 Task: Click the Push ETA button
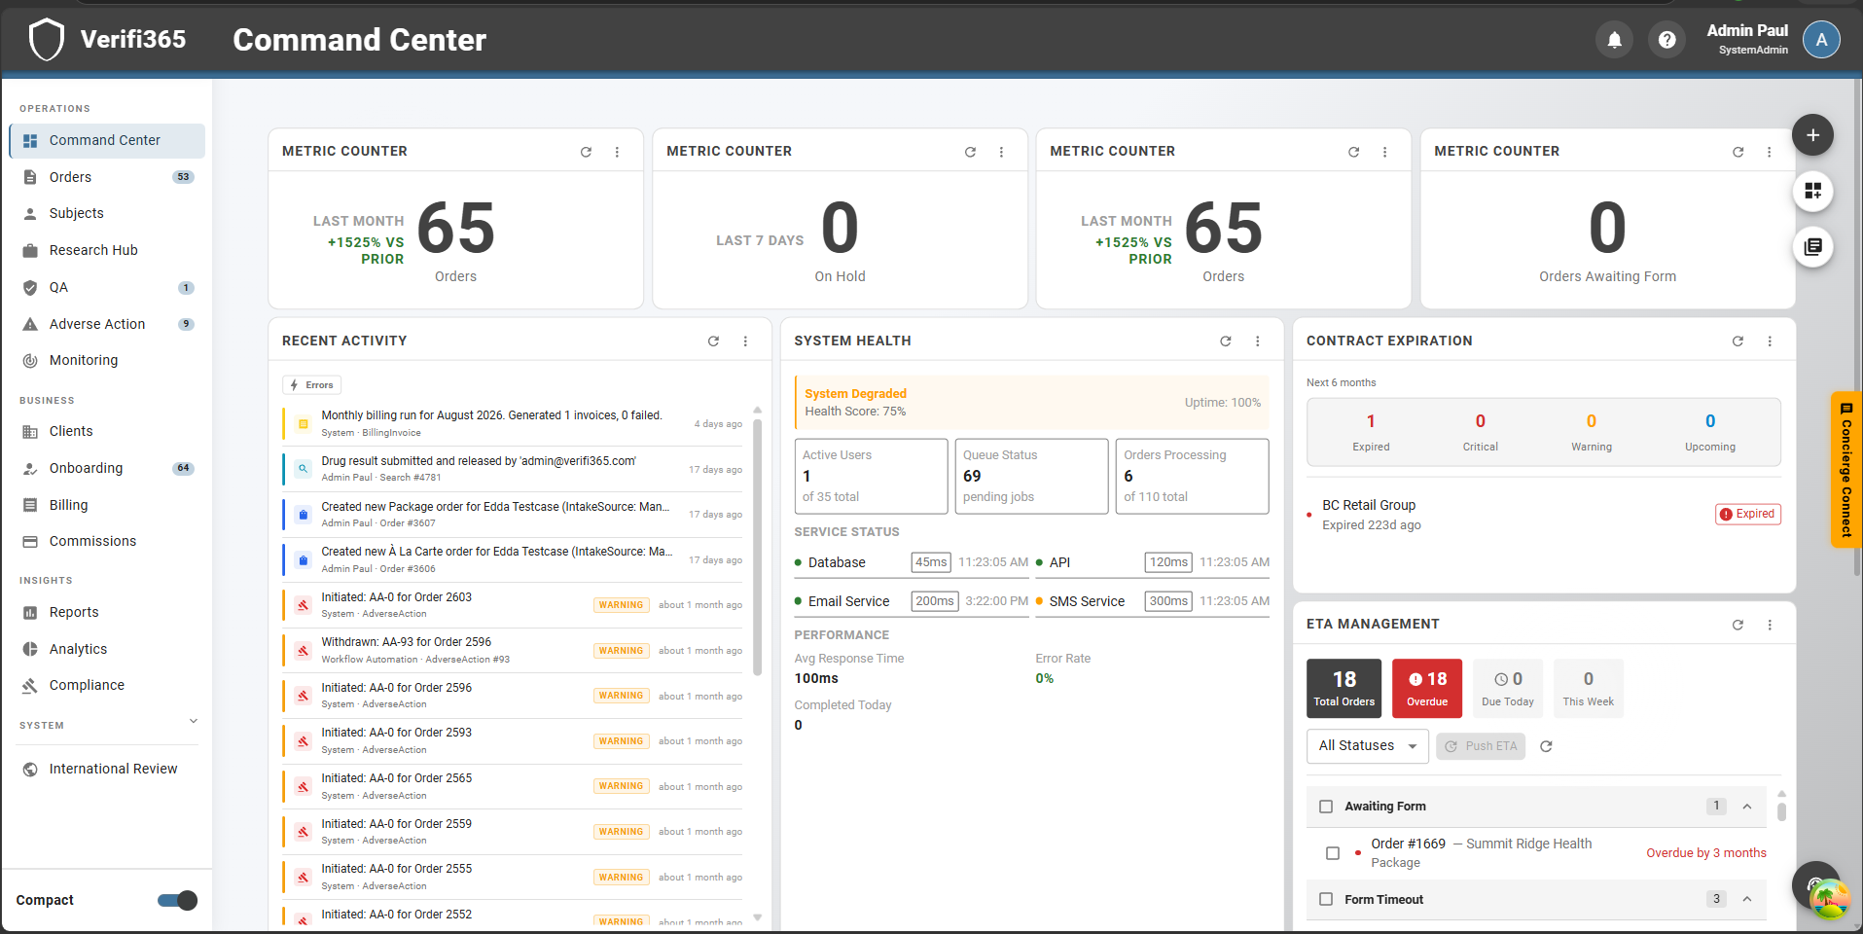1481,746
